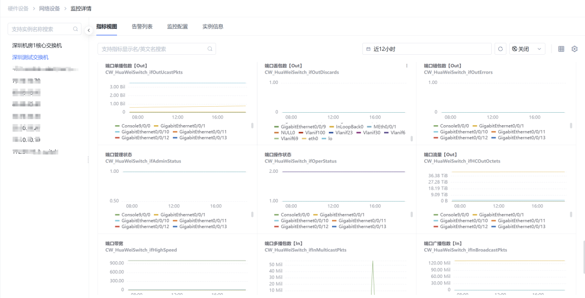Toggle InLoopBack0 in 端口丢包数【Out】 legend

pyautogui.click(x=346, y=127)
